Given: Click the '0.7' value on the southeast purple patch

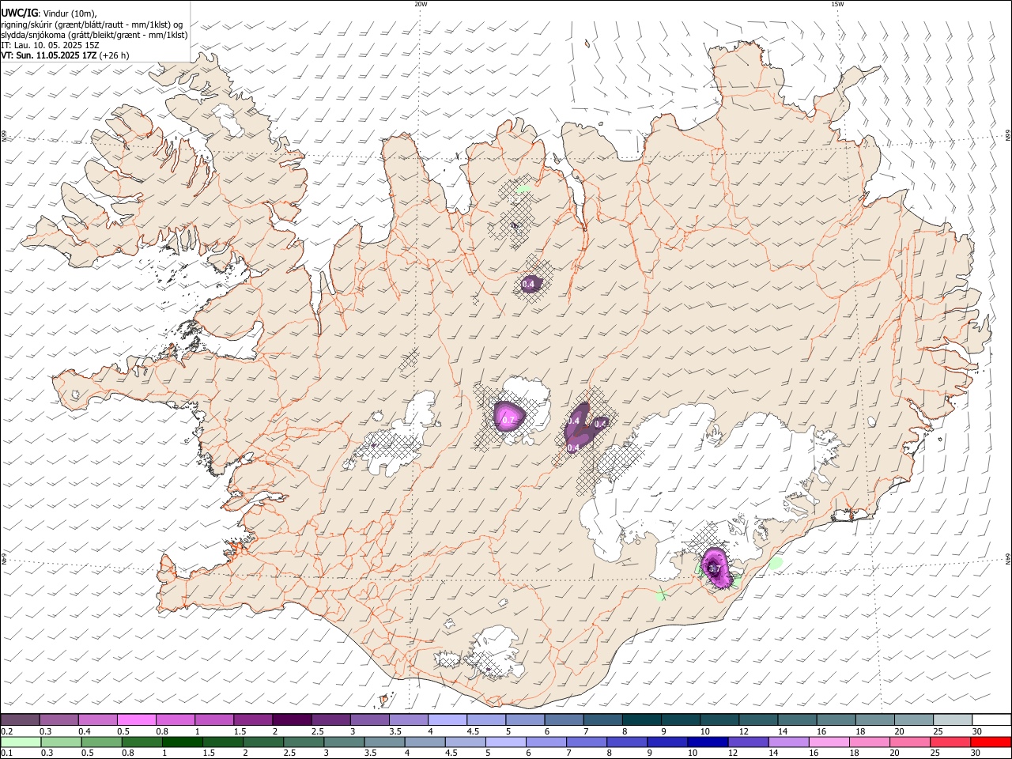Looking at the screenshot, I should 714,568.
